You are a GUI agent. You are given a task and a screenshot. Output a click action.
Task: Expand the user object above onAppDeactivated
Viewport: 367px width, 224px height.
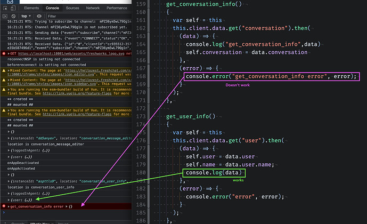[9, 157]
